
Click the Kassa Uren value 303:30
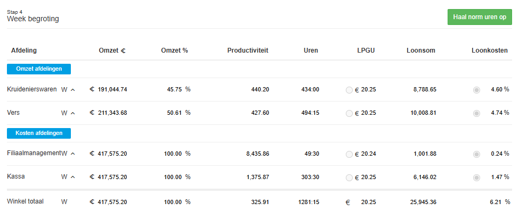pyautogui.click(x=311, y=176)
